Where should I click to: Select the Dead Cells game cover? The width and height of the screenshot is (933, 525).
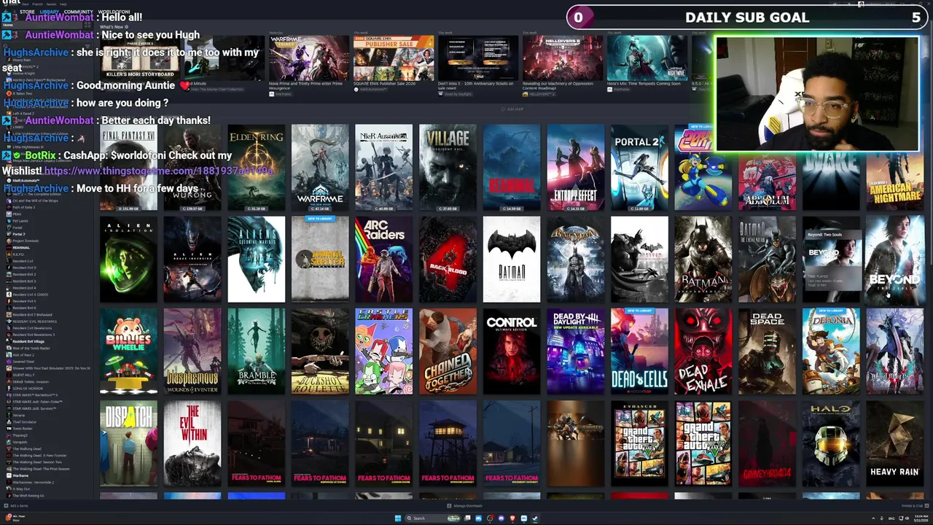639,351
